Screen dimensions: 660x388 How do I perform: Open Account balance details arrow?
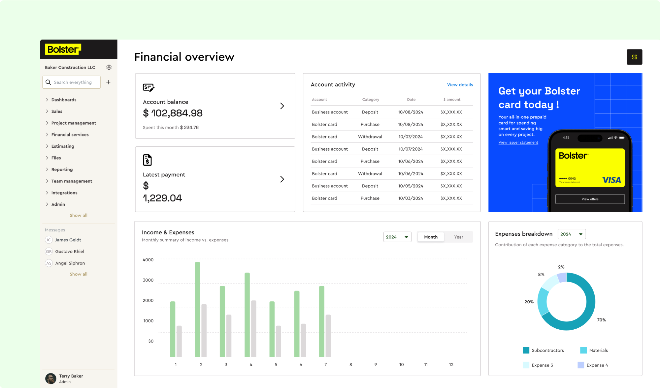(282, 106)
